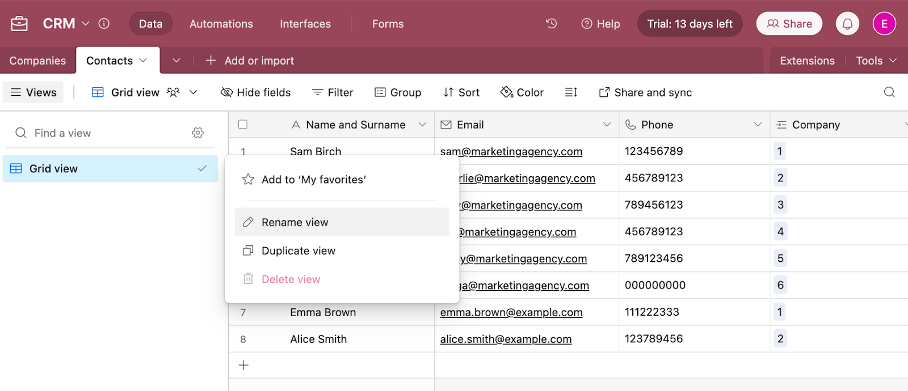Choose Delete view menu entry
Image resolution: width=908 pixels, height=391 pixels.
pos(342,279)
